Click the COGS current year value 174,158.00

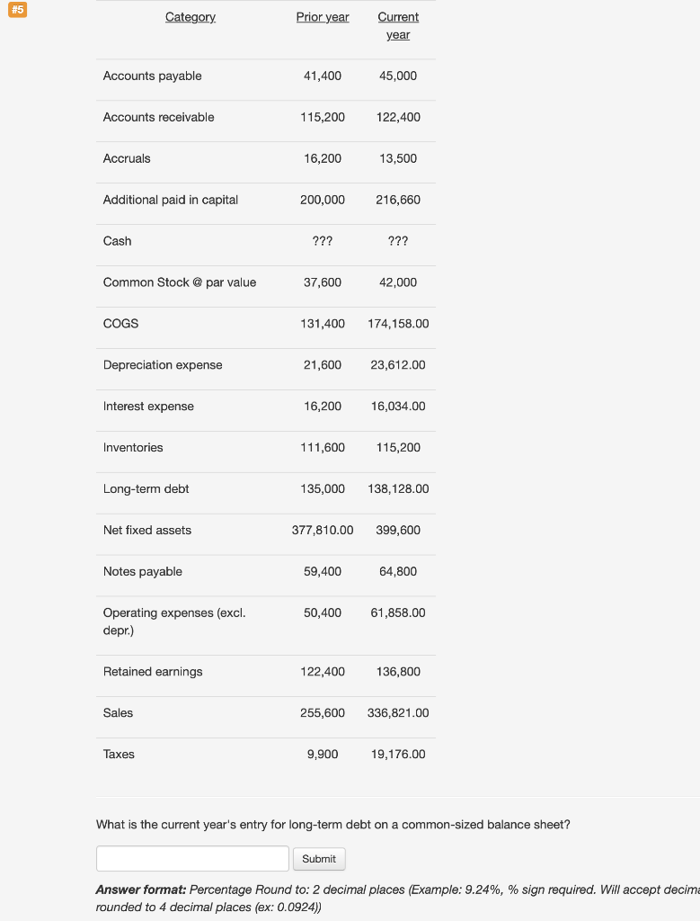(398, 323)
